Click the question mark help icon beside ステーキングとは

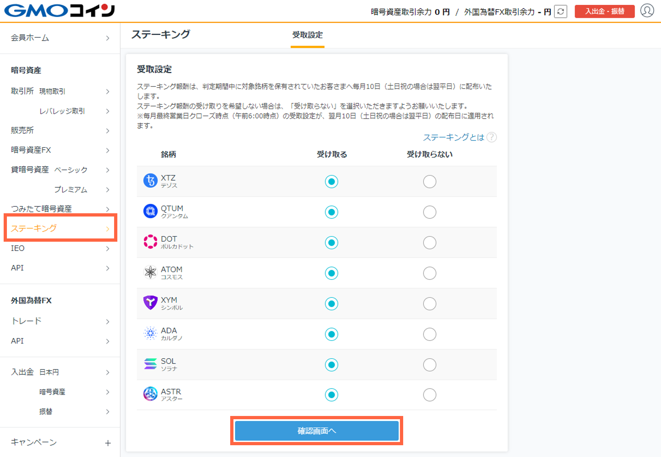pyautogui.click(x=491, y=137)
